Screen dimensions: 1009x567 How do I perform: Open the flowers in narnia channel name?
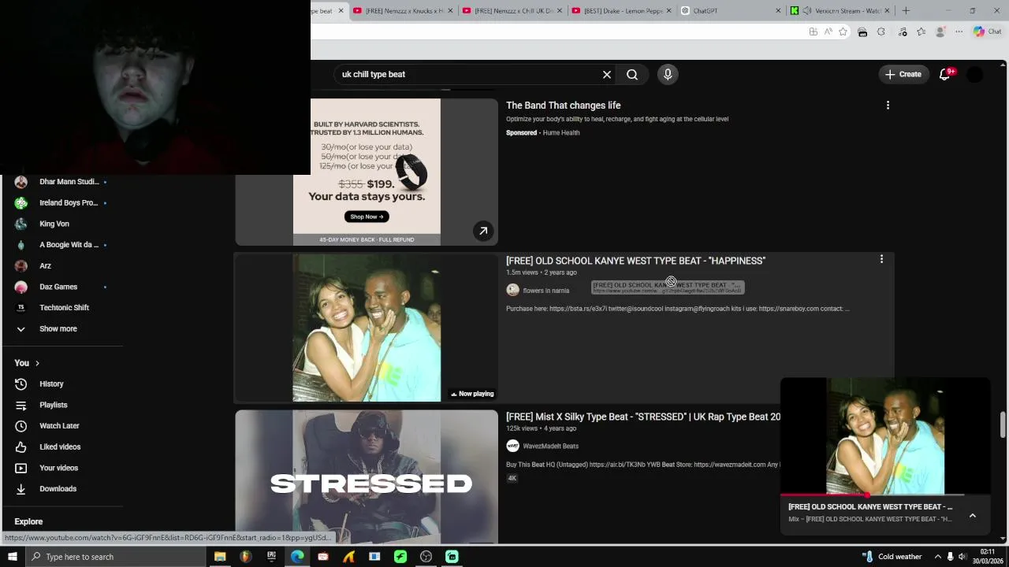[x=545, y=291]
